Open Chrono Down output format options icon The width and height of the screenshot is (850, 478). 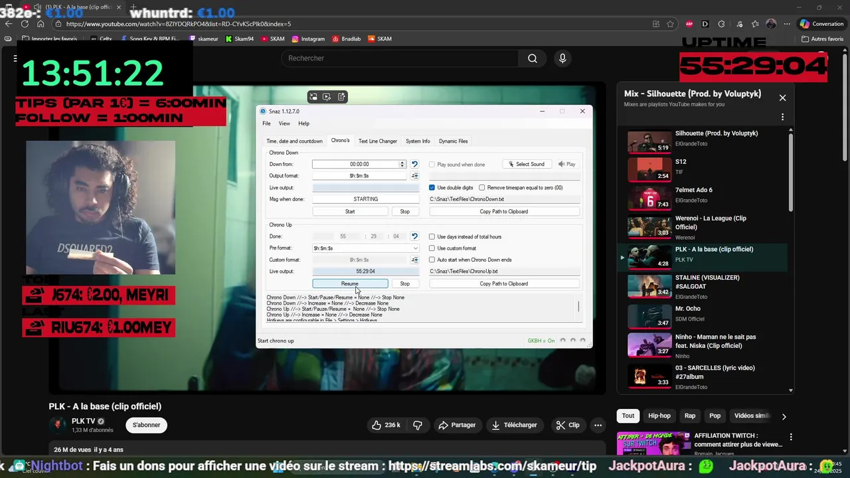coord(414,176)
